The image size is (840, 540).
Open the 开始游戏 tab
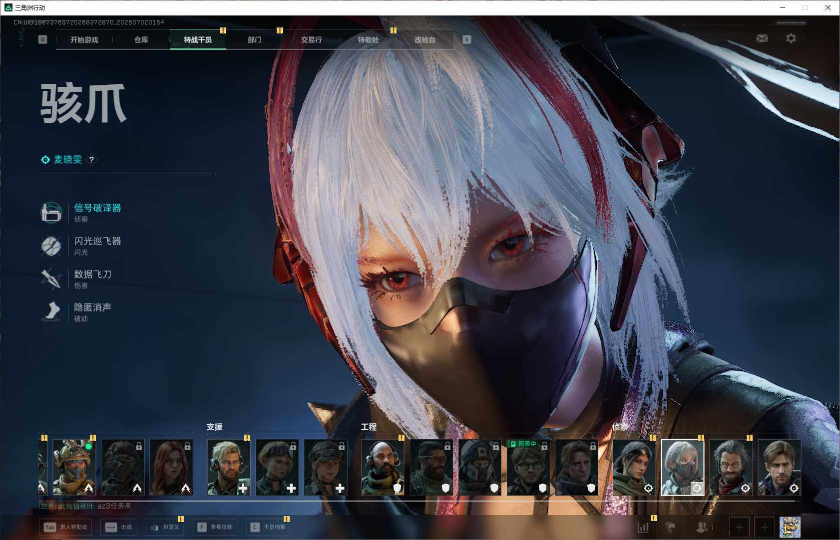pyautogui.click(x=84, y=40)
